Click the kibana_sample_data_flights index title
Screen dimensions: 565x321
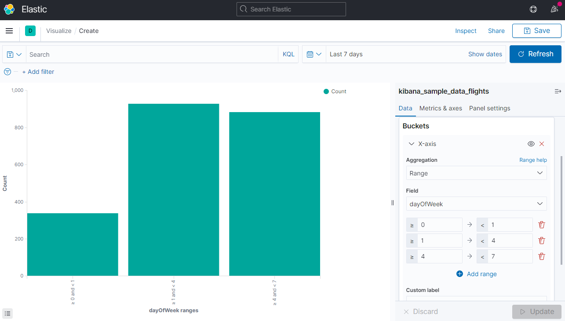[x=444, y=91]
